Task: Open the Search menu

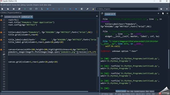Action: (9, 5)
